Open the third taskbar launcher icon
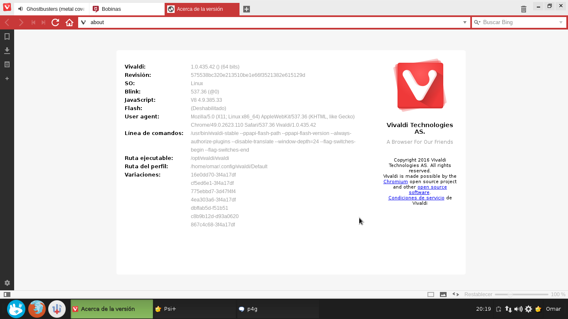The height and width of the screenshot is (319, 568). click(57, 309)
